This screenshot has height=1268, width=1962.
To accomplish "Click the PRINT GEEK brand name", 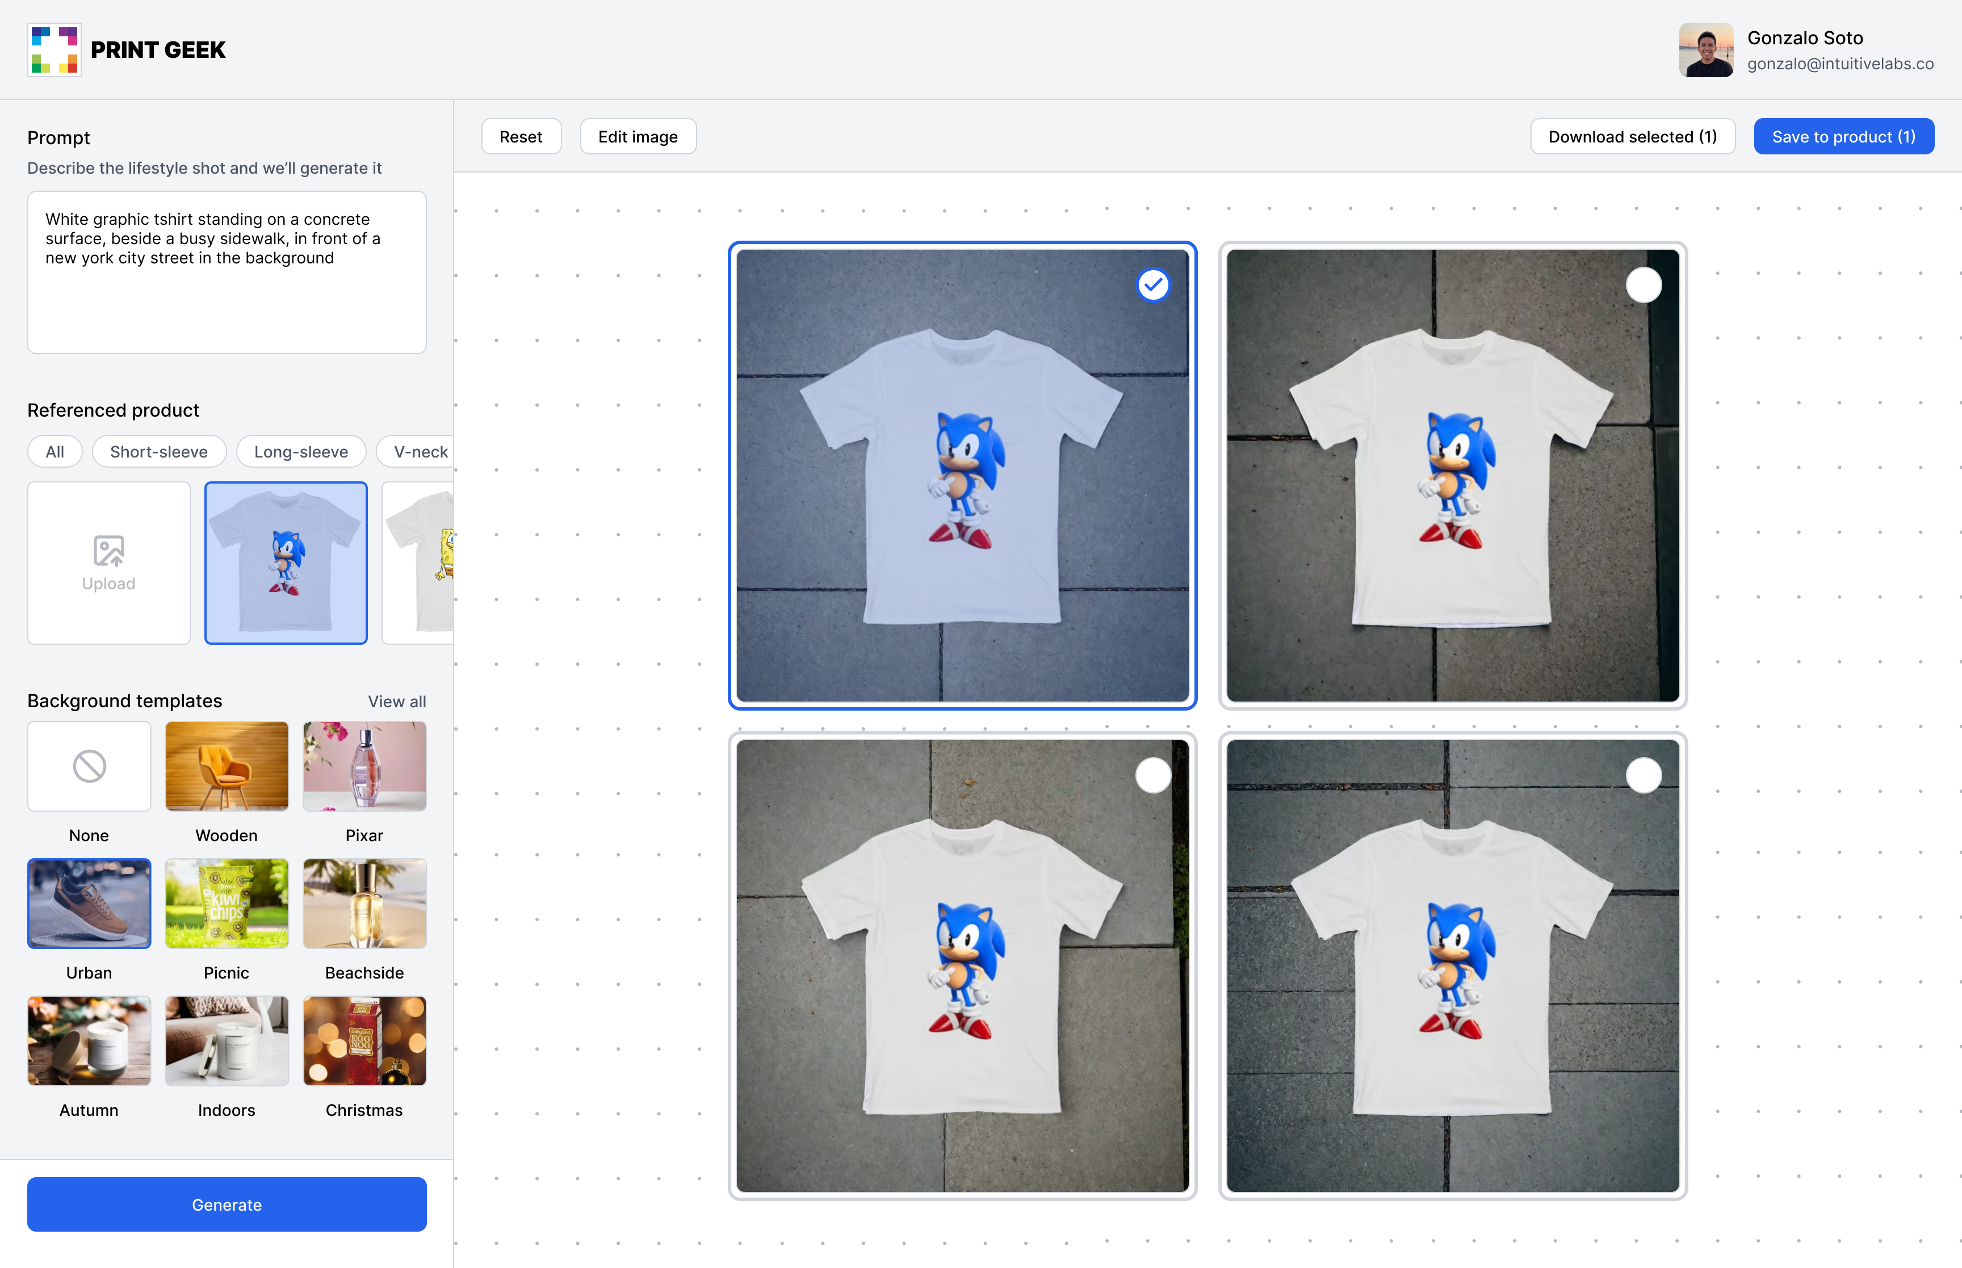I will (158, 49).
